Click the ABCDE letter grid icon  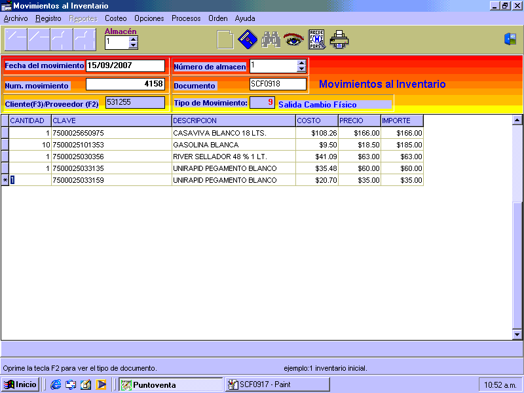click(317, 40)
